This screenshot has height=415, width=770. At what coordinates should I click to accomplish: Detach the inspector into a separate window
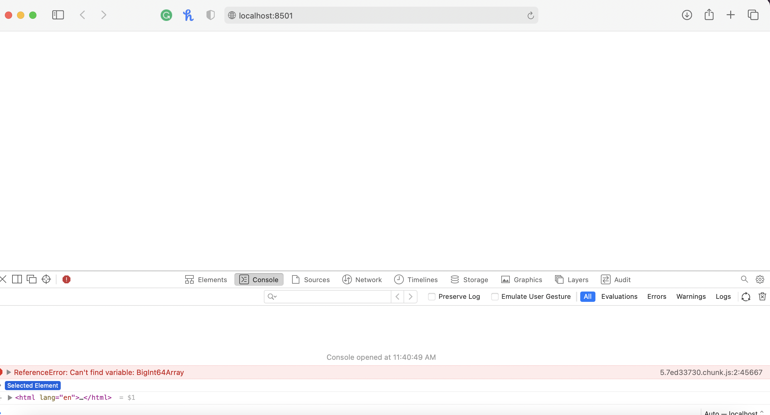(x=32, y=279)
